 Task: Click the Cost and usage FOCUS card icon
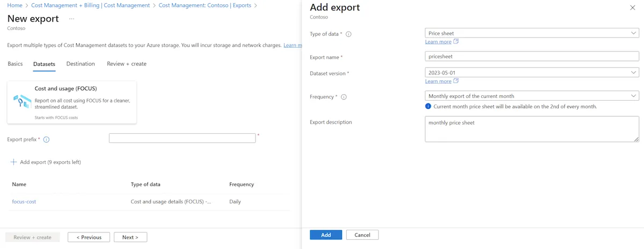[22, 101]
